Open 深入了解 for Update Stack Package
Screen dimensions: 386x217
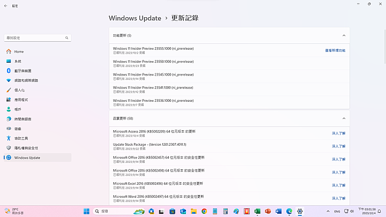[338, 146]
